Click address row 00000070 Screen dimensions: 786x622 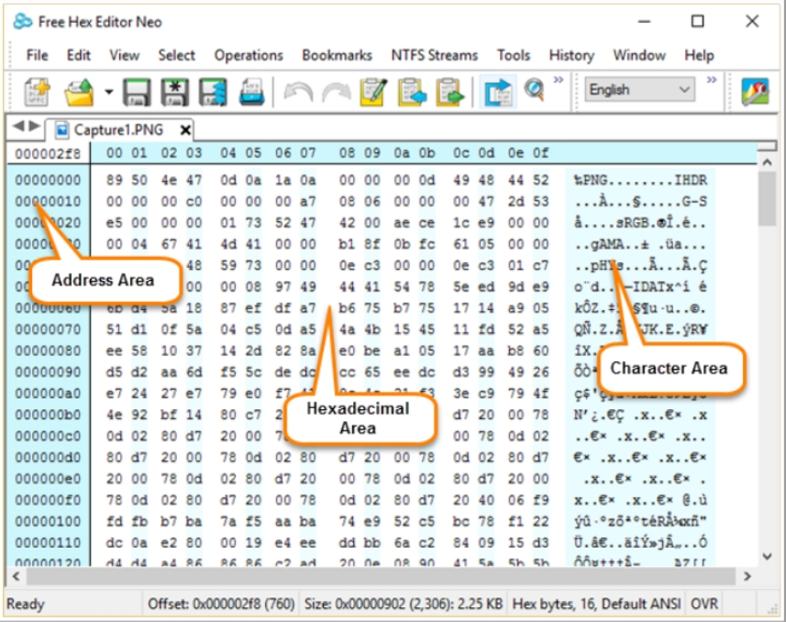48,329
